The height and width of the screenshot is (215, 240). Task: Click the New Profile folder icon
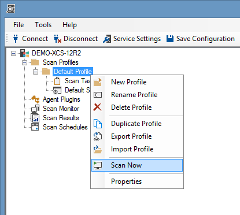pos(98,82)
